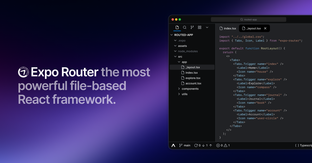This screenshot has width=312, height=163.
Task: Open the source control branch icon
Action: click(192, 27)
